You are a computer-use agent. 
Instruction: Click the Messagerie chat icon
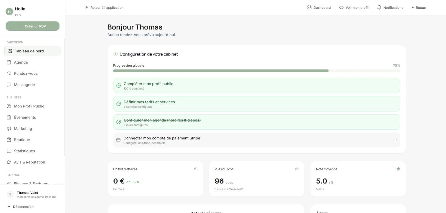pos(9,84)
